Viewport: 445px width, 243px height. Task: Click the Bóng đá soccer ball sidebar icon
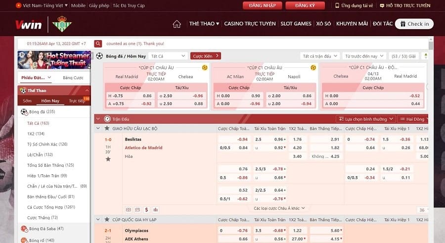pyautogui.click(x=24, y=112)
